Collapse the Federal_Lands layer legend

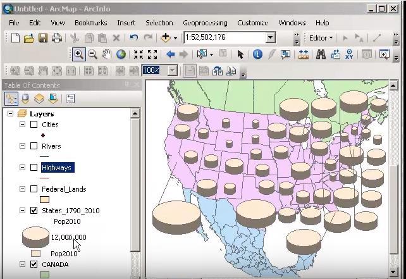(x=23, y=189)
